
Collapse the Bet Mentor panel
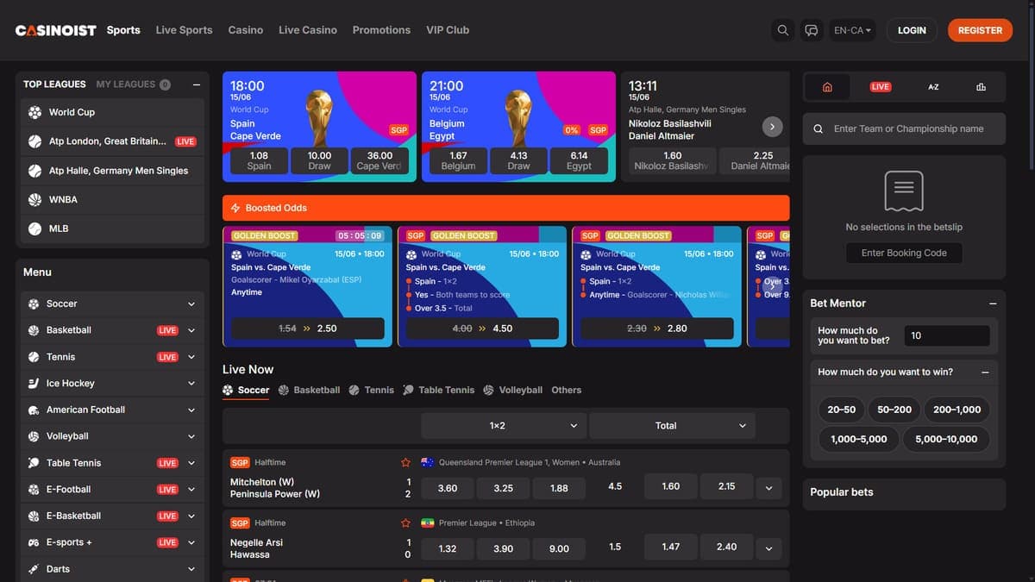click(993, 304)
